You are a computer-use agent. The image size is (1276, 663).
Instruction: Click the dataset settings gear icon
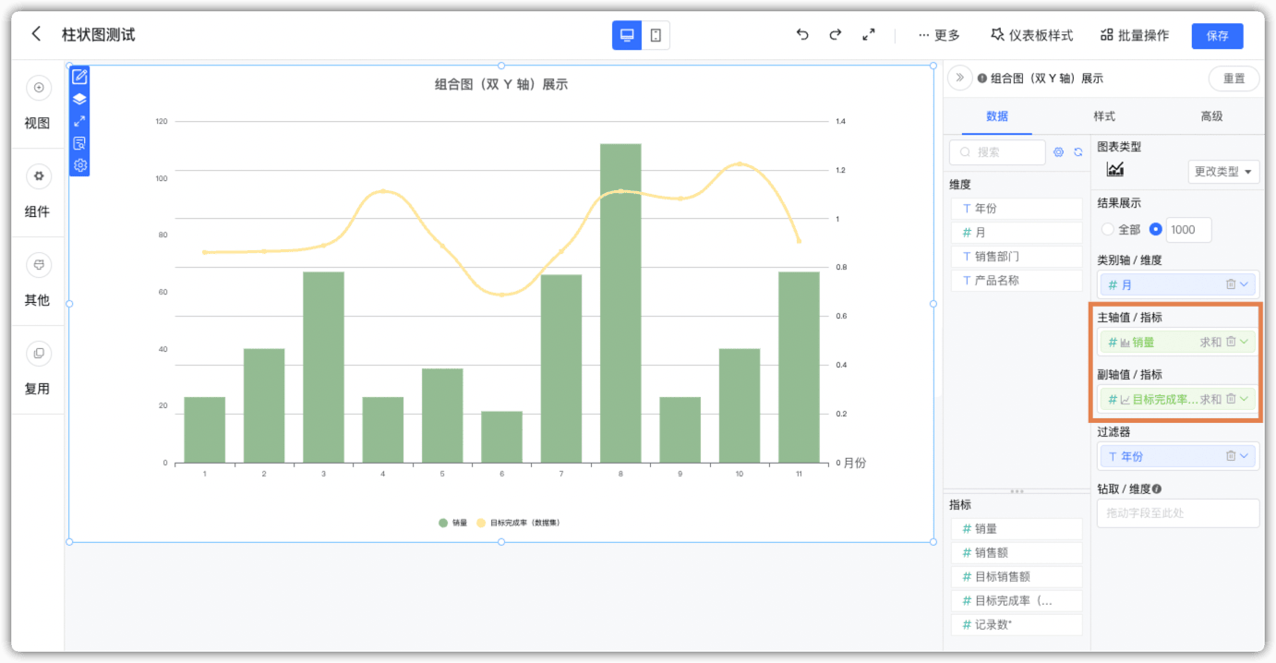[x=1059, y=151]
